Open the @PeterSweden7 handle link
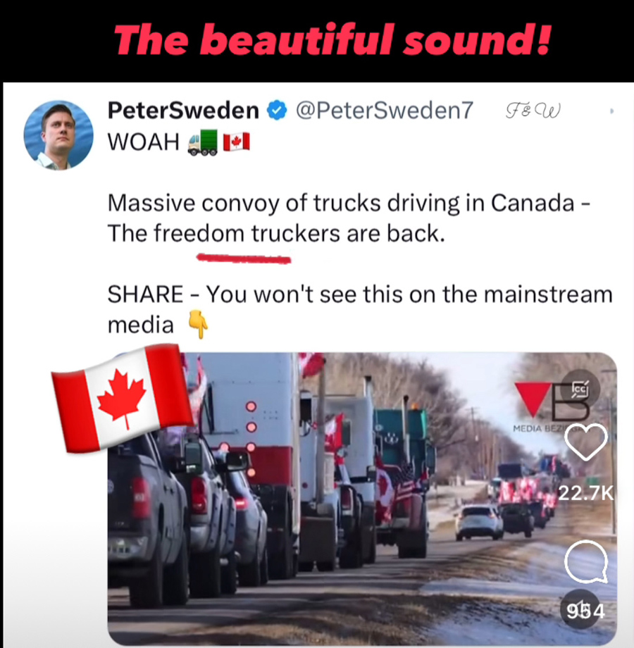 click(385, 111)
